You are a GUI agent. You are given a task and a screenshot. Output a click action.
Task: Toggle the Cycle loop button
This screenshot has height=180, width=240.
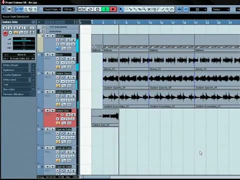click(x=90, y=9)
